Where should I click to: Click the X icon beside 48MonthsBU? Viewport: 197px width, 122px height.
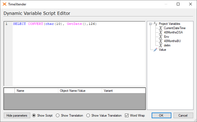point(161,41)
